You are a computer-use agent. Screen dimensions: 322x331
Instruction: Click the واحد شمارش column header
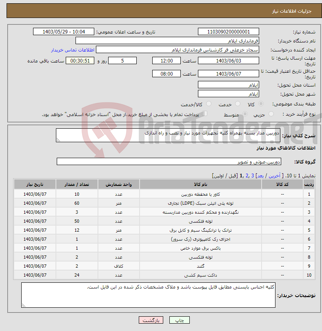118,184
